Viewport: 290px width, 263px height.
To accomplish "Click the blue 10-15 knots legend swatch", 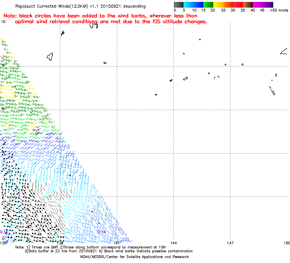I will pyautogui.click(x=198, y=5).
